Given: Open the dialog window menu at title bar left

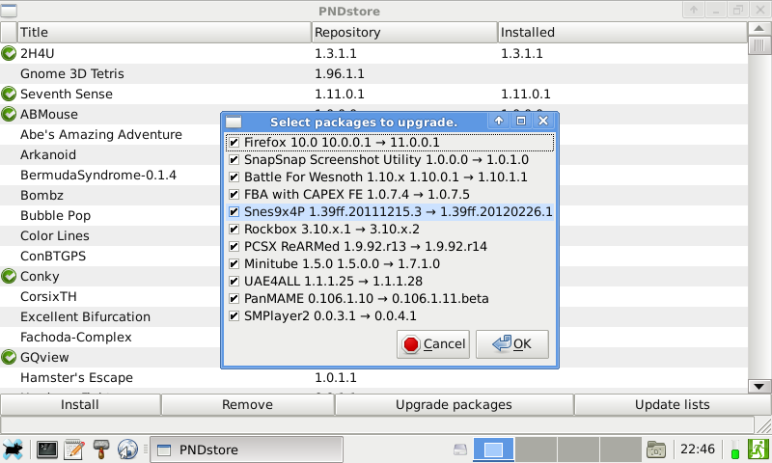Looking at the screenshot, I should (x=234, y=122).
